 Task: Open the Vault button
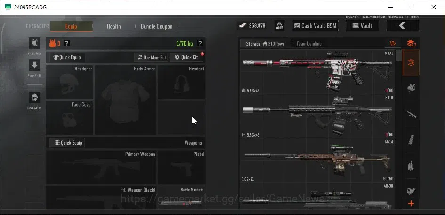coord(362,26)
